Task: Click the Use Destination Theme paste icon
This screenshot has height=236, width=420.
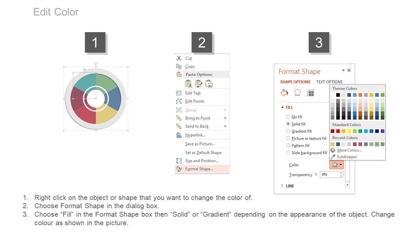Action: click(188, 84)
